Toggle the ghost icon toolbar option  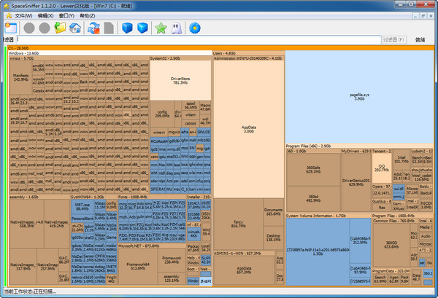coord(177,28)
